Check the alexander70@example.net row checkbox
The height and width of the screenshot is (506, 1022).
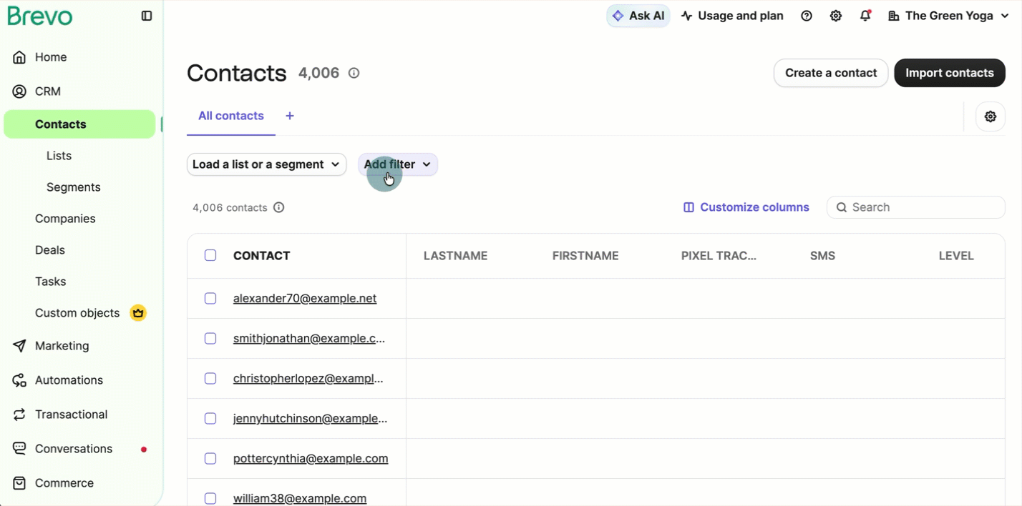[x=210, y=298]
